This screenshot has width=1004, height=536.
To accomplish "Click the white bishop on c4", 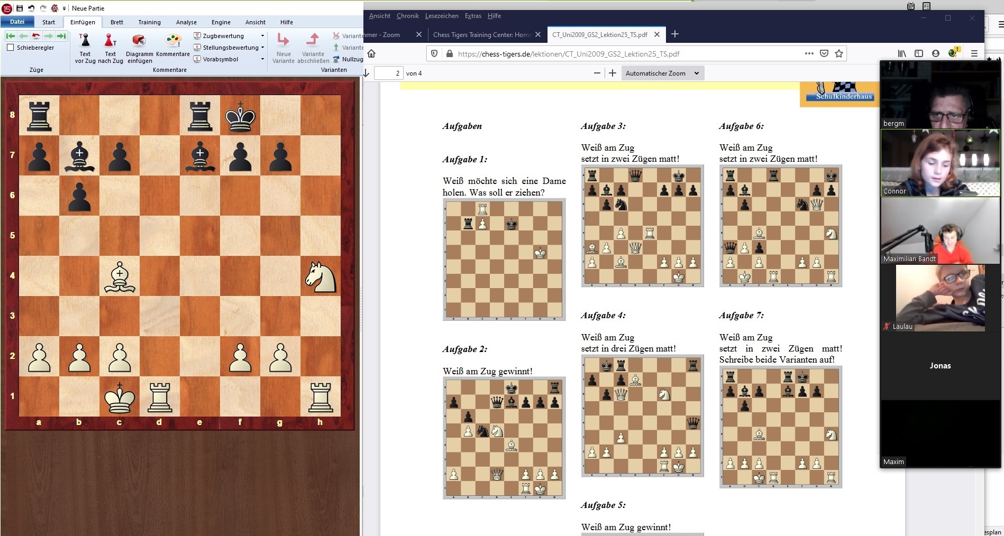I will [120, 276].
